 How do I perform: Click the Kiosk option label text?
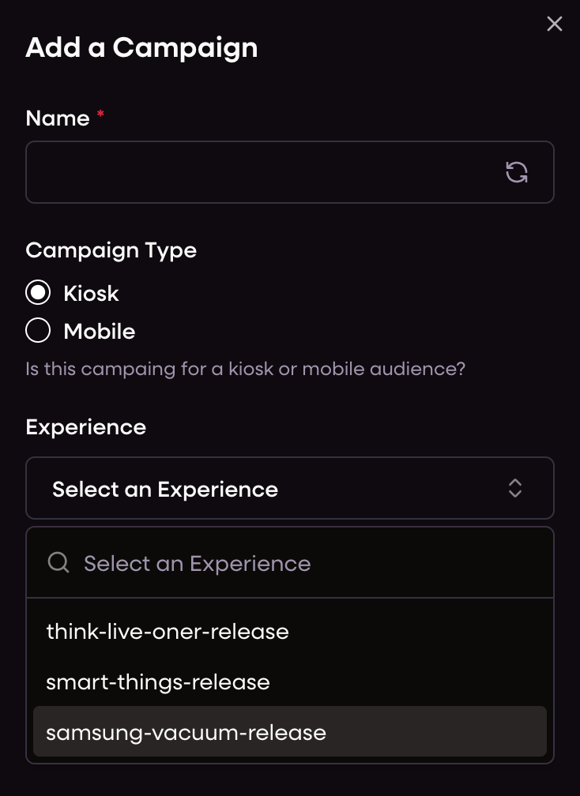(x=92, y=294)
